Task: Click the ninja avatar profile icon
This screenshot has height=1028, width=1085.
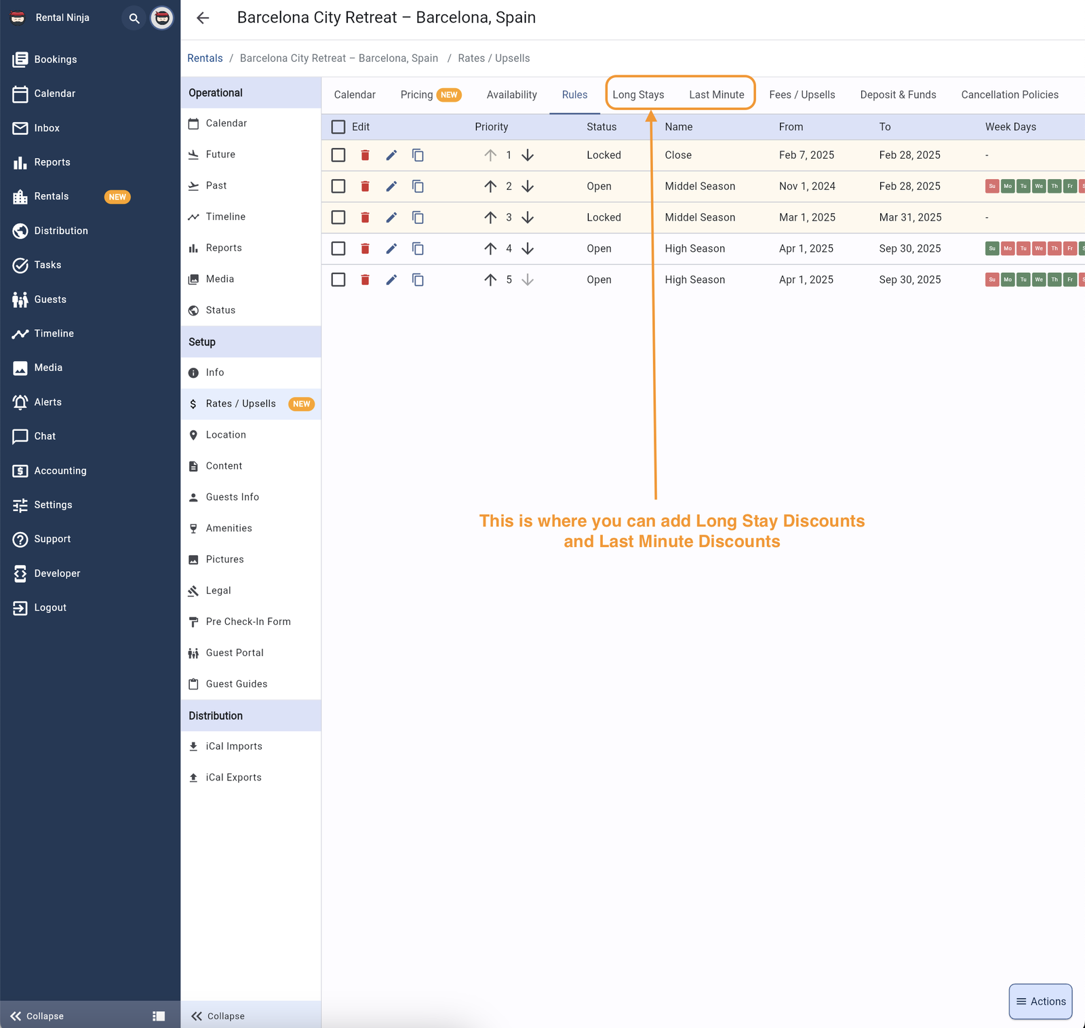Action: tap(162, 18)
